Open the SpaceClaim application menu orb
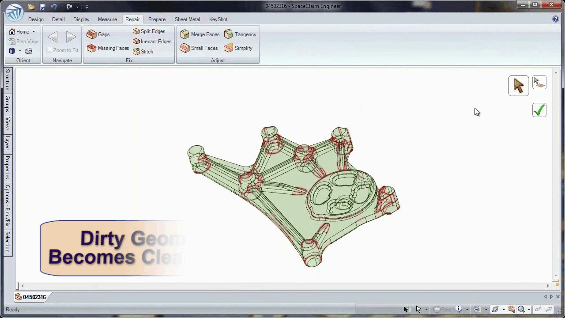565x318 pixels. tap(15, 12)
